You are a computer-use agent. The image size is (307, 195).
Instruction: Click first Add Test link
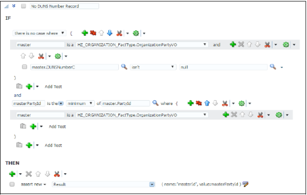53,86
